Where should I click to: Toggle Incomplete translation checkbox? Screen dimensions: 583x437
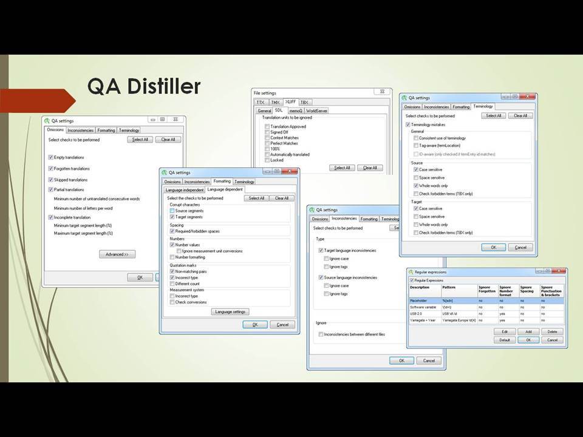click(x=51, y=217)
